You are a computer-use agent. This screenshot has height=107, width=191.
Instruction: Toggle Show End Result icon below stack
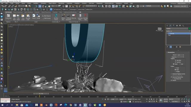point(171,47)
